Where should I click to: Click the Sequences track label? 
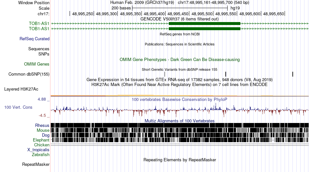click(39, 49)
